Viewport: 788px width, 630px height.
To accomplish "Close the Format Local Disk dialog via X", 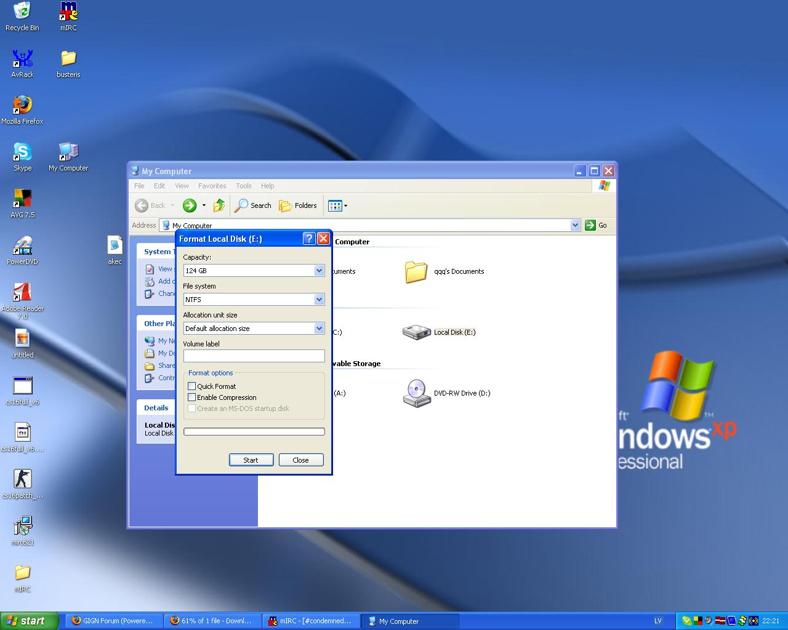I will (323, 239).
